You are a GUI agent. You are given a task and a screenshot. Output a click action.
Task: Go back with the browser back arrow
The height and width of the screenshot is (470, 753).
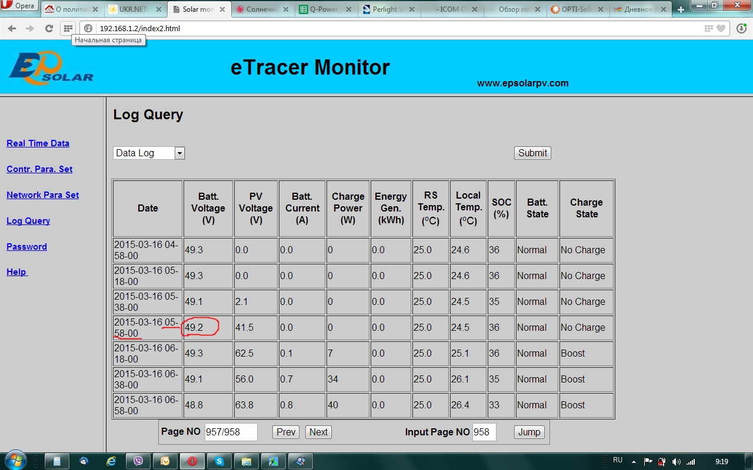point(12,28)
